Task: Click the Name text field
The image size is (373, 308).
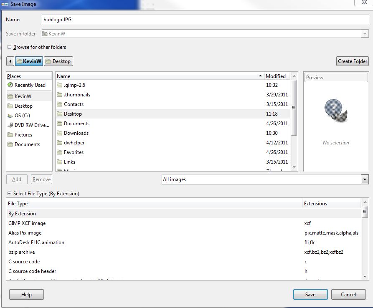Action: [x=205, y=19]
